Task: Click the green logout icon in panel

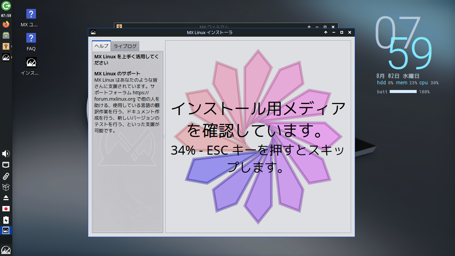Action: [x=6, y=6]
